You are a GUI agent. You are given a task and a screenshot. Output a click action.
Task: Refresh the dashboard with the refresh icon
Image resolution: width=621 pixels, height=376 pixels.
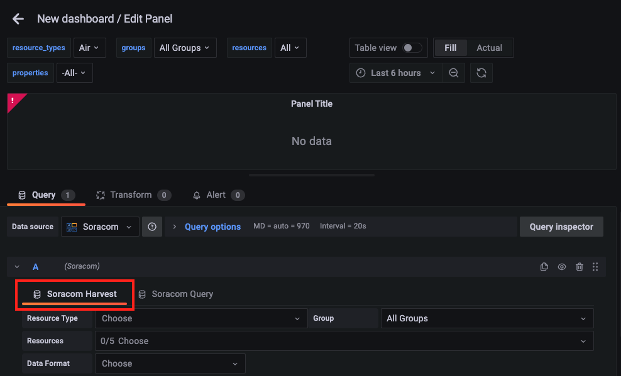[481, 72]
